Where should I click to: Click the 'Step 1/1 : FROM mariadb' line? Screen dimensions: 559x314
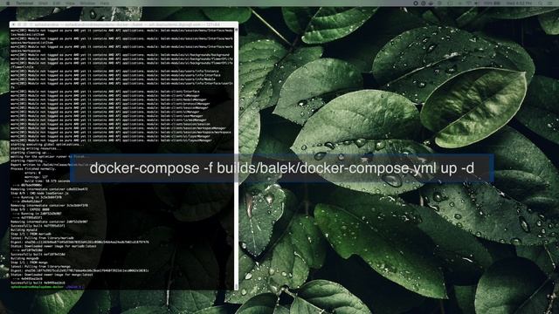point(31,234)
